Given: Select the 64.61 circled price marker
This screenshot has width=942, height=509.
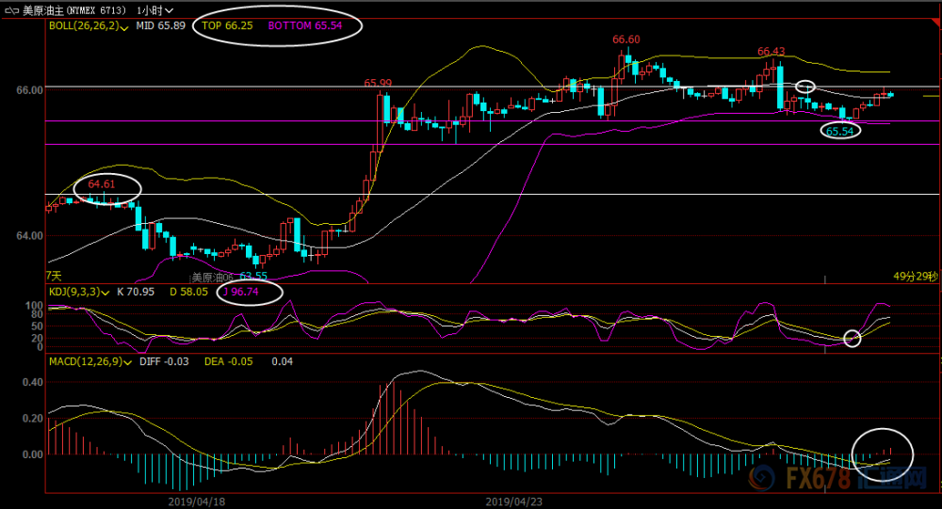Looking at the screenshot, I should [x=102, y=184].
